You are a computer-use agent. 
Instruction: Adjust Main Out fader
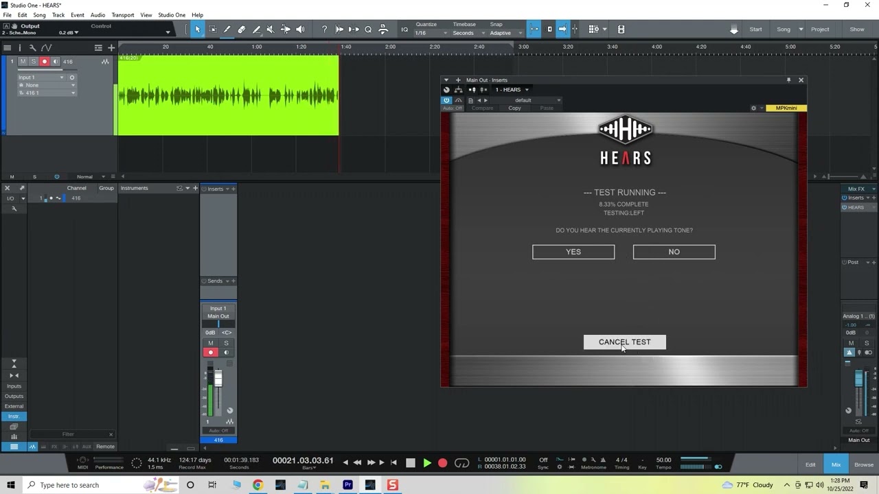coord(858,379)
